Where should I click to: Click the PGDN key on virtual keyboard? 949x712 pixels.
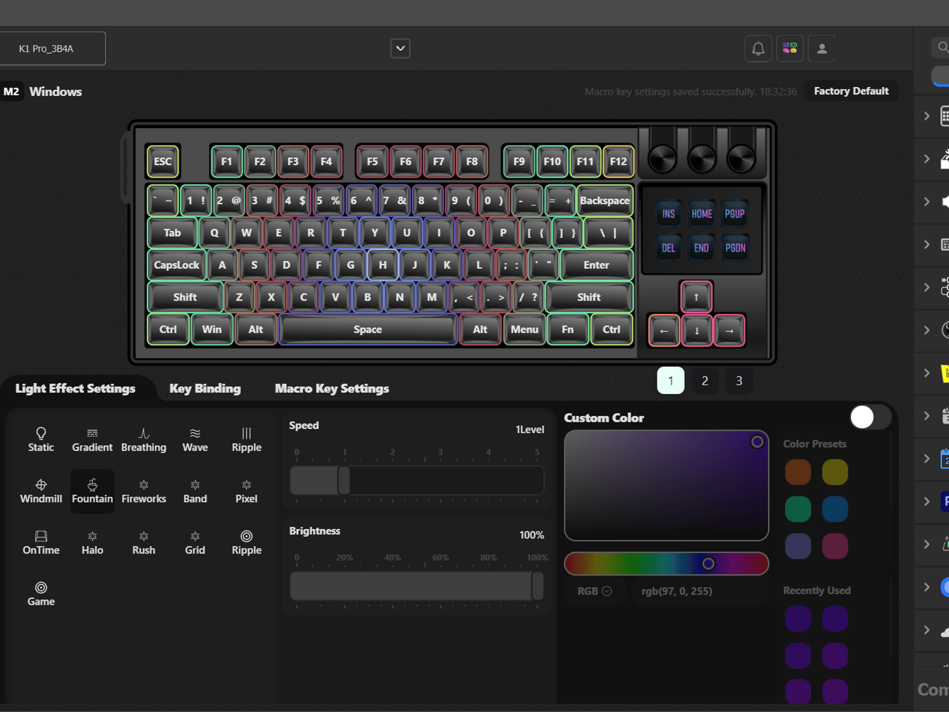click(735, 248)
